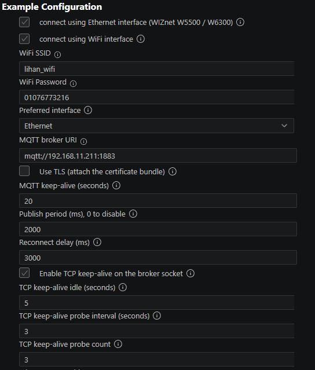Click the TCP keep-alive idle seconds field
Image resolution: width=315 pixels, height=370 pixels.
point(156,303)
